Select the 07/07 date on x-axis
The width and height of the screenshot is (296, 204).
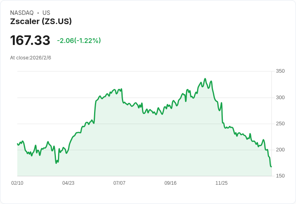[x=119, y=183]
